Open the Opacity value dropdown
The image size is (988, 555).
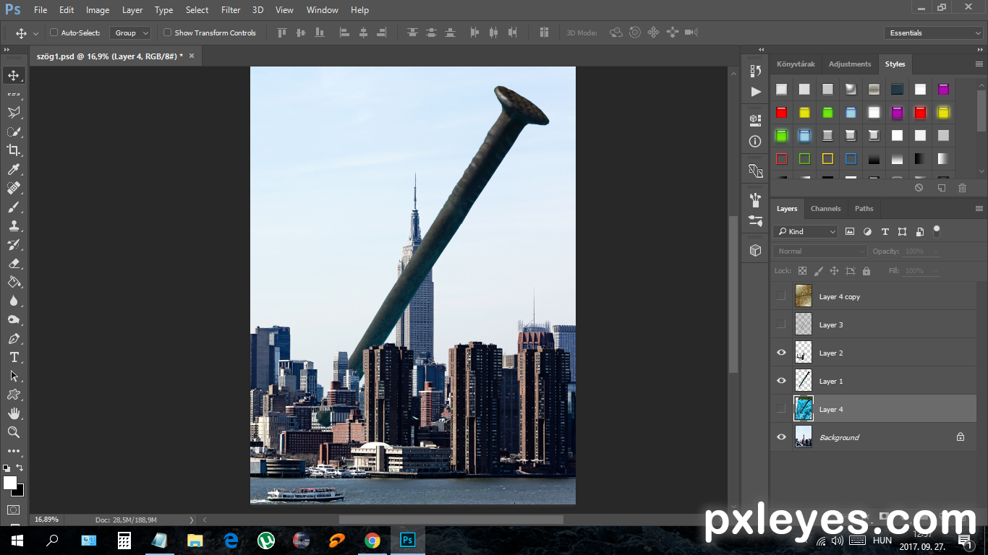(935, 251)
